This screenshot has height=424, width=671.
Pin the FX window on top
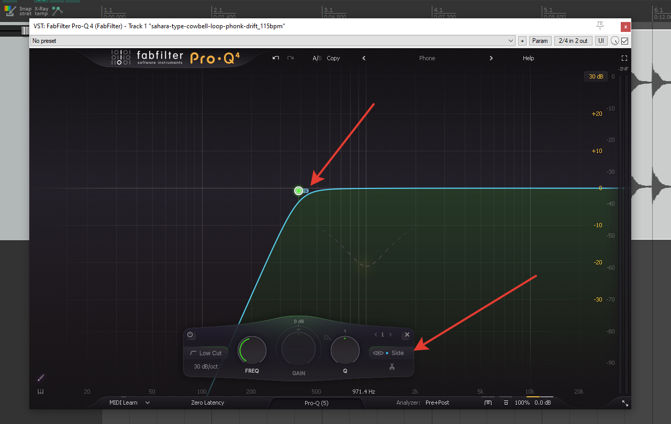coord(600,26)
